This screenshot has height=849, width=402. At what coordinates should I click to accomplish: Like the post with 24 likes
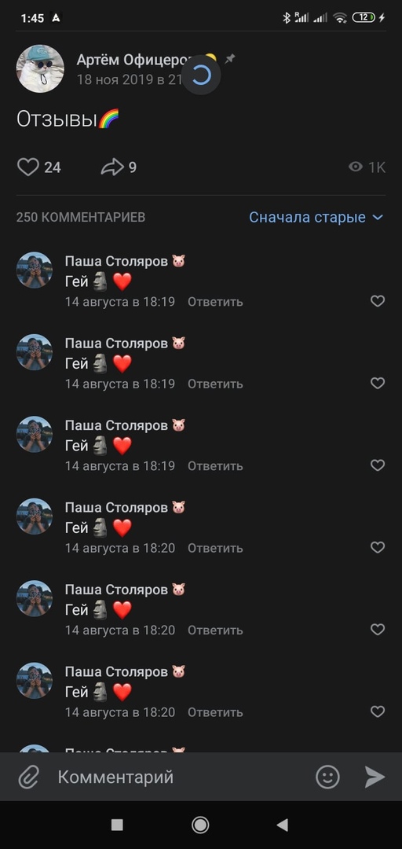(28, 167)
